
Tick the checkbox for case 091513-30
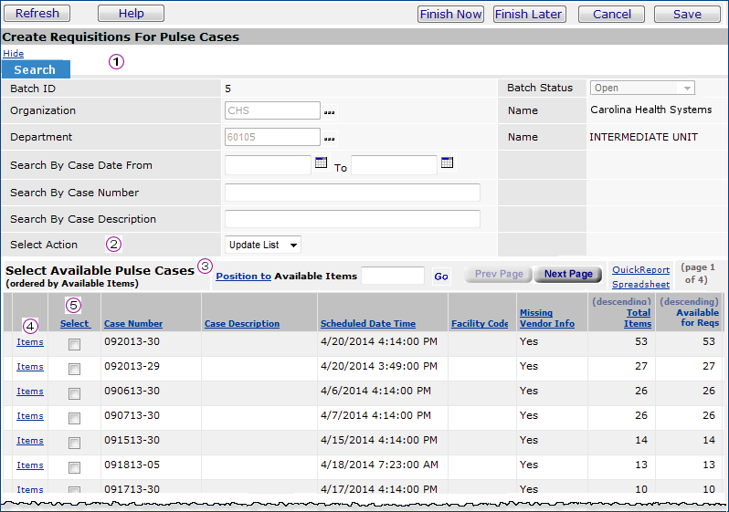pos(74,443)
